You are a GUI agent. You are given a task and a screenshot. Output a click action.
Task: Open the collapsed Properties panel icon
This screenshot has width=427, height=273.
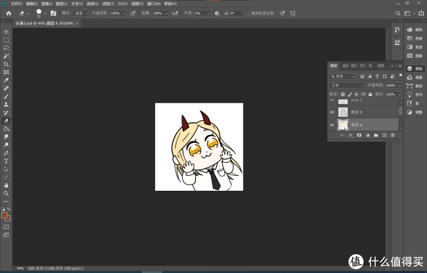(x=397, y=42)
